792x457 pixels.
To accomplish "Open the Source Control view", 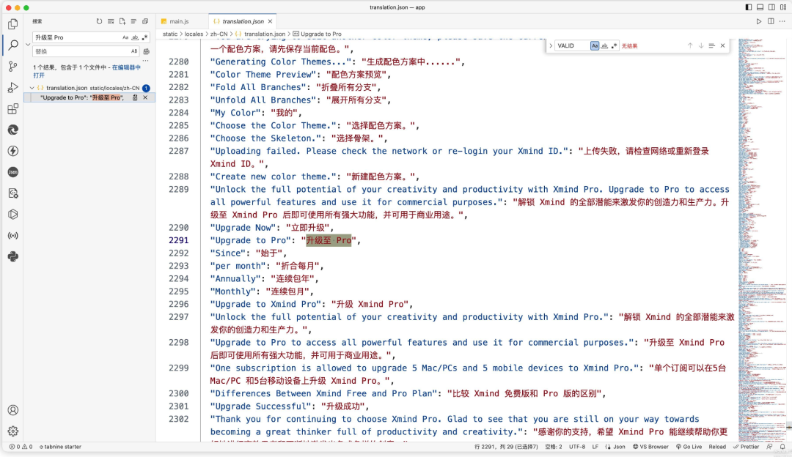I will (x=13, y=66).
